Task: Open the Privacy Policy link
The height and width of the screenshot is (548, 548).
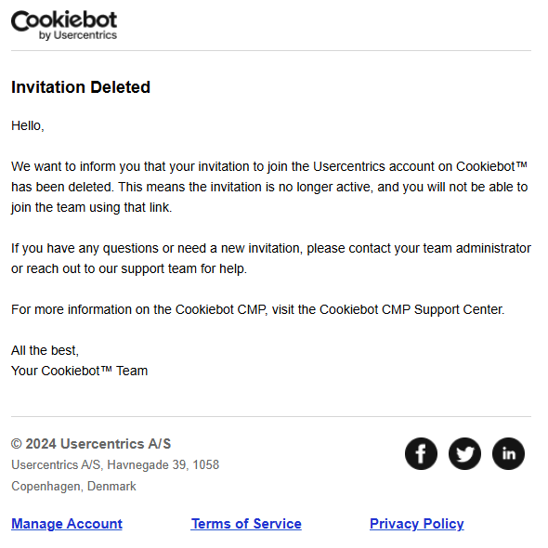Action: click(x=417, y=524)
